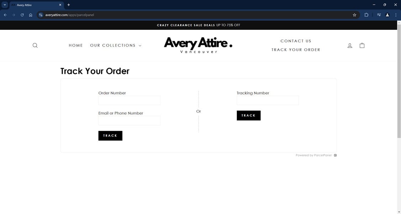Click the Avery Attire Vancouver logo

click(198, 45)
